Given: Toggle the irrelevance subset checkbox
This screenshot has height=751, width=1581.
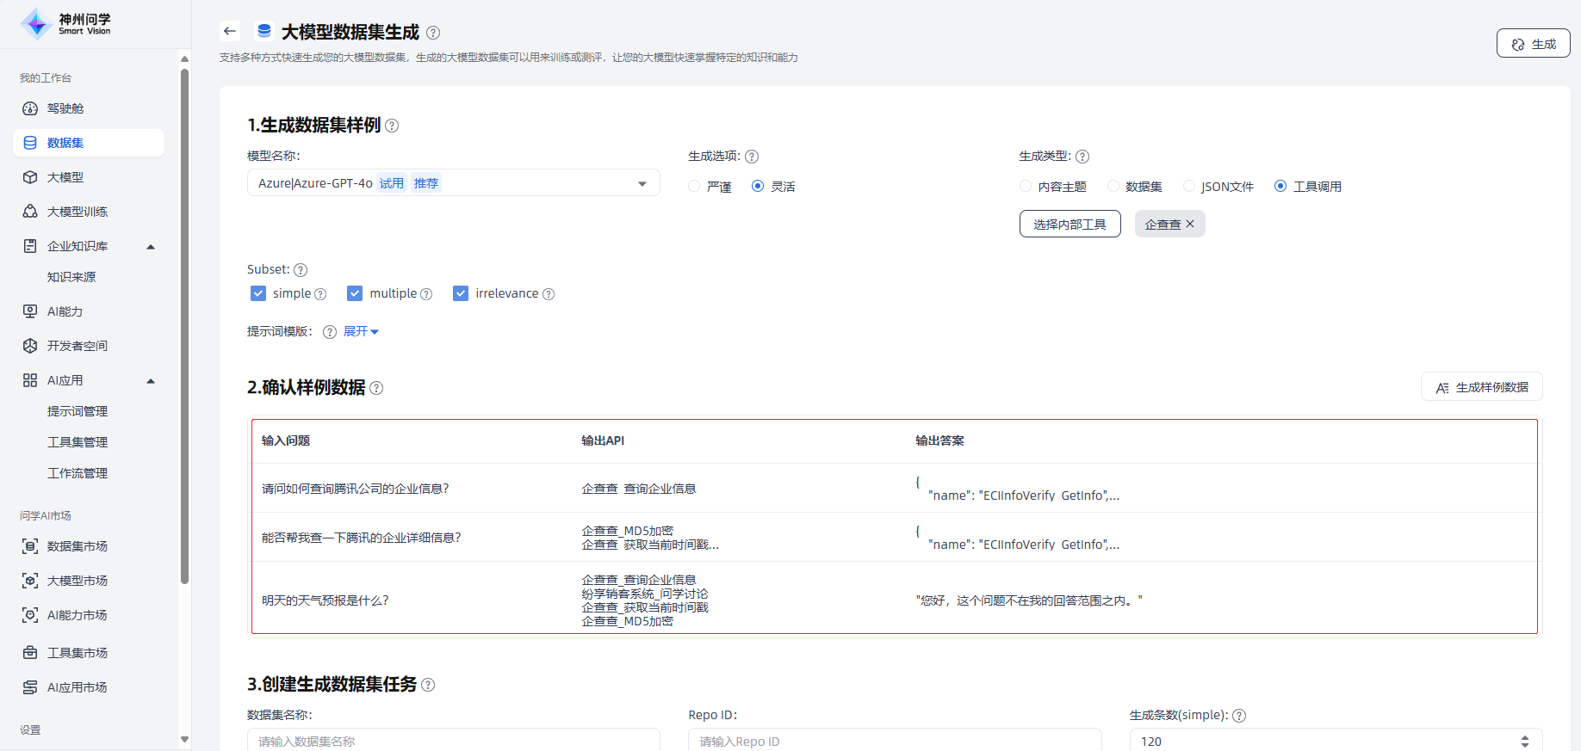Looking at the screenshot, I should (461, 293).
